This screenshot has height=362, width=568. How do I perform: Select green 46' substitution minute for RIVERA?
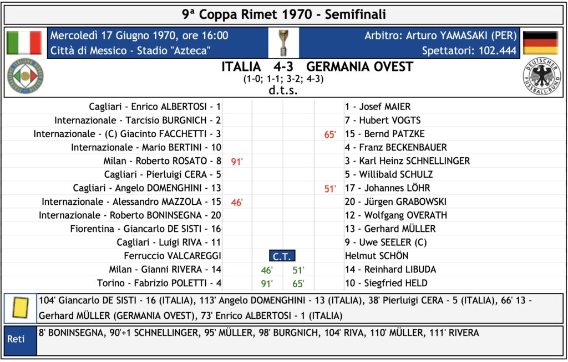[x=267, y=270]
